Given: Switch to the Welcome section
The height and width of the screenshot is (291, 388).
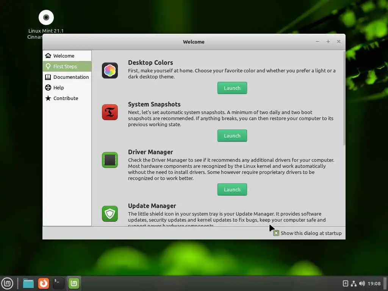Looking at the screenshot, I should tap(67, 56).
